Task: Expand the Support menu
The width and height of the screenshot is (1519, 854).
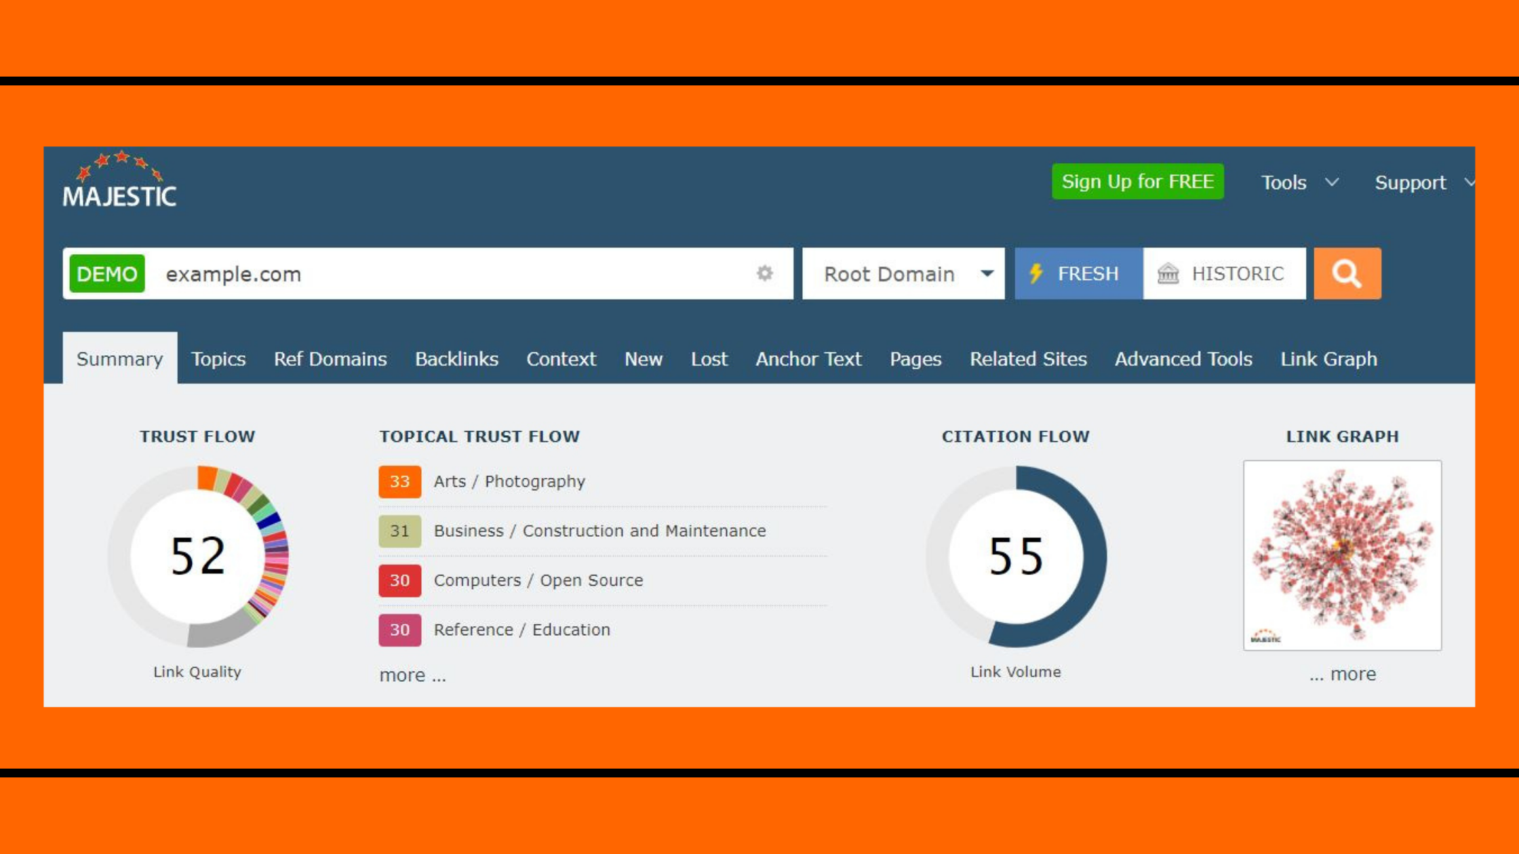Action: [x=1424, y=182]
